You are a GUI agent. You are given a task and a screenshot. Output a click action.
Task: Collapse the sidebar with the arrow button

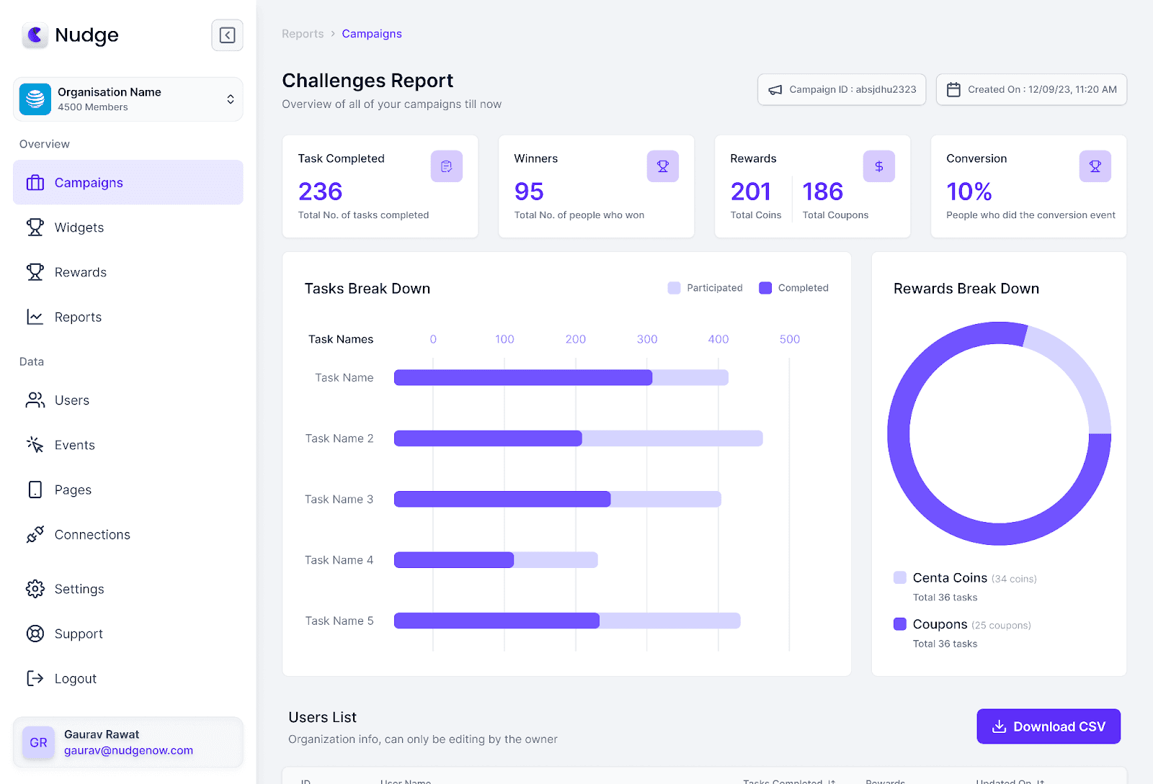(227, 35)
